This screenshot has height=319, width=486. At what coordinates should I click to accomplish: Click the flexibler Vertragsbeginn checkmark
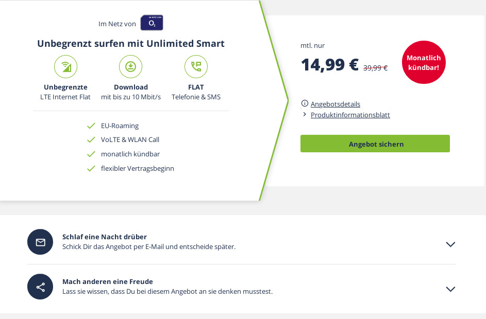(91, 168)
